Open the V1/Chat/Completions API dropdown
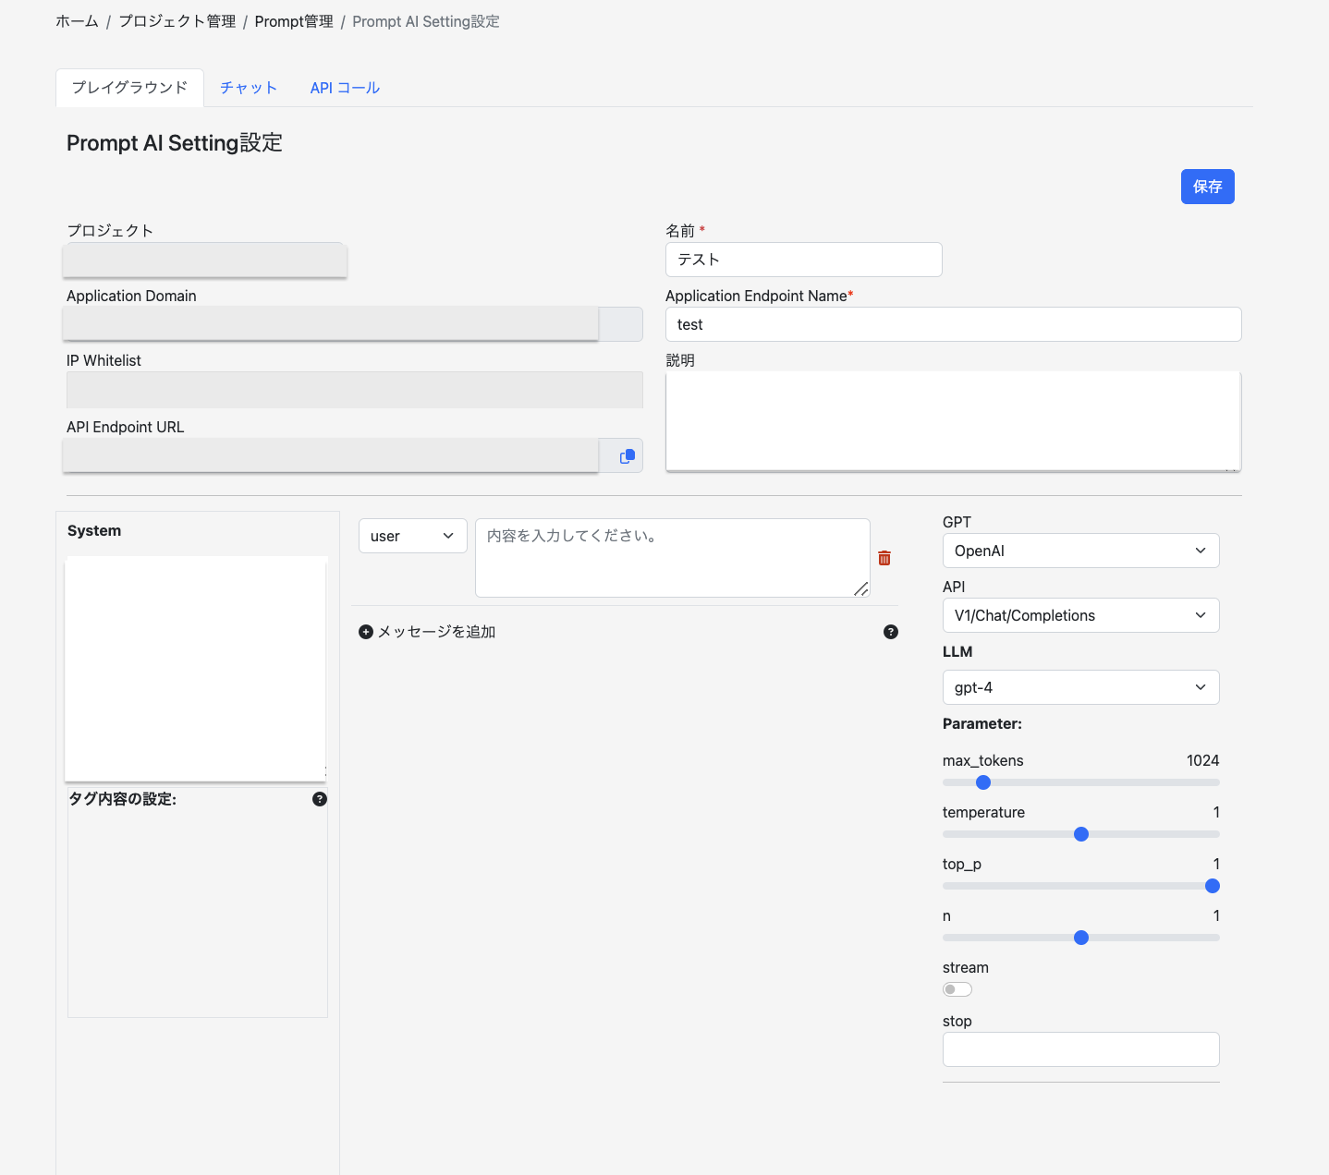The image size is (1329, 1175). tap(1080, 615)
